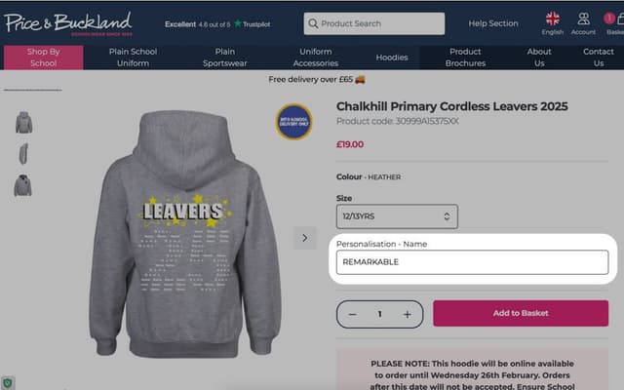Click the into-school delivery only badge
The height and width of the screenshot is (390, 624).
click(293, 121)
